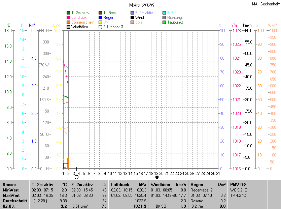The height and width of the screenshot is (209, 281).
Task: Click the full moon symbol below day 3
Action: pos(76,177)
